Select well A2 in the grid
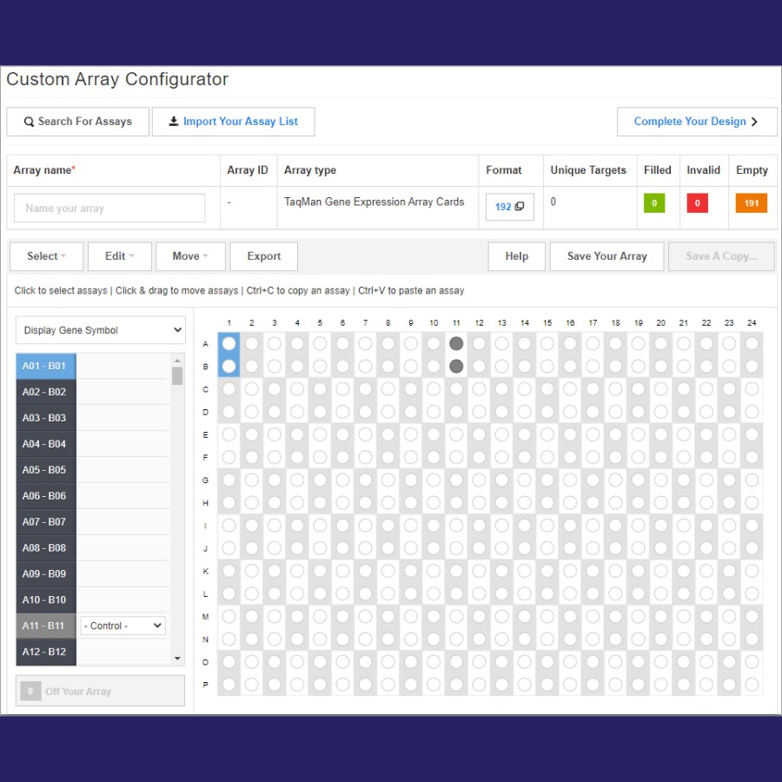 (x=252, y=343)
